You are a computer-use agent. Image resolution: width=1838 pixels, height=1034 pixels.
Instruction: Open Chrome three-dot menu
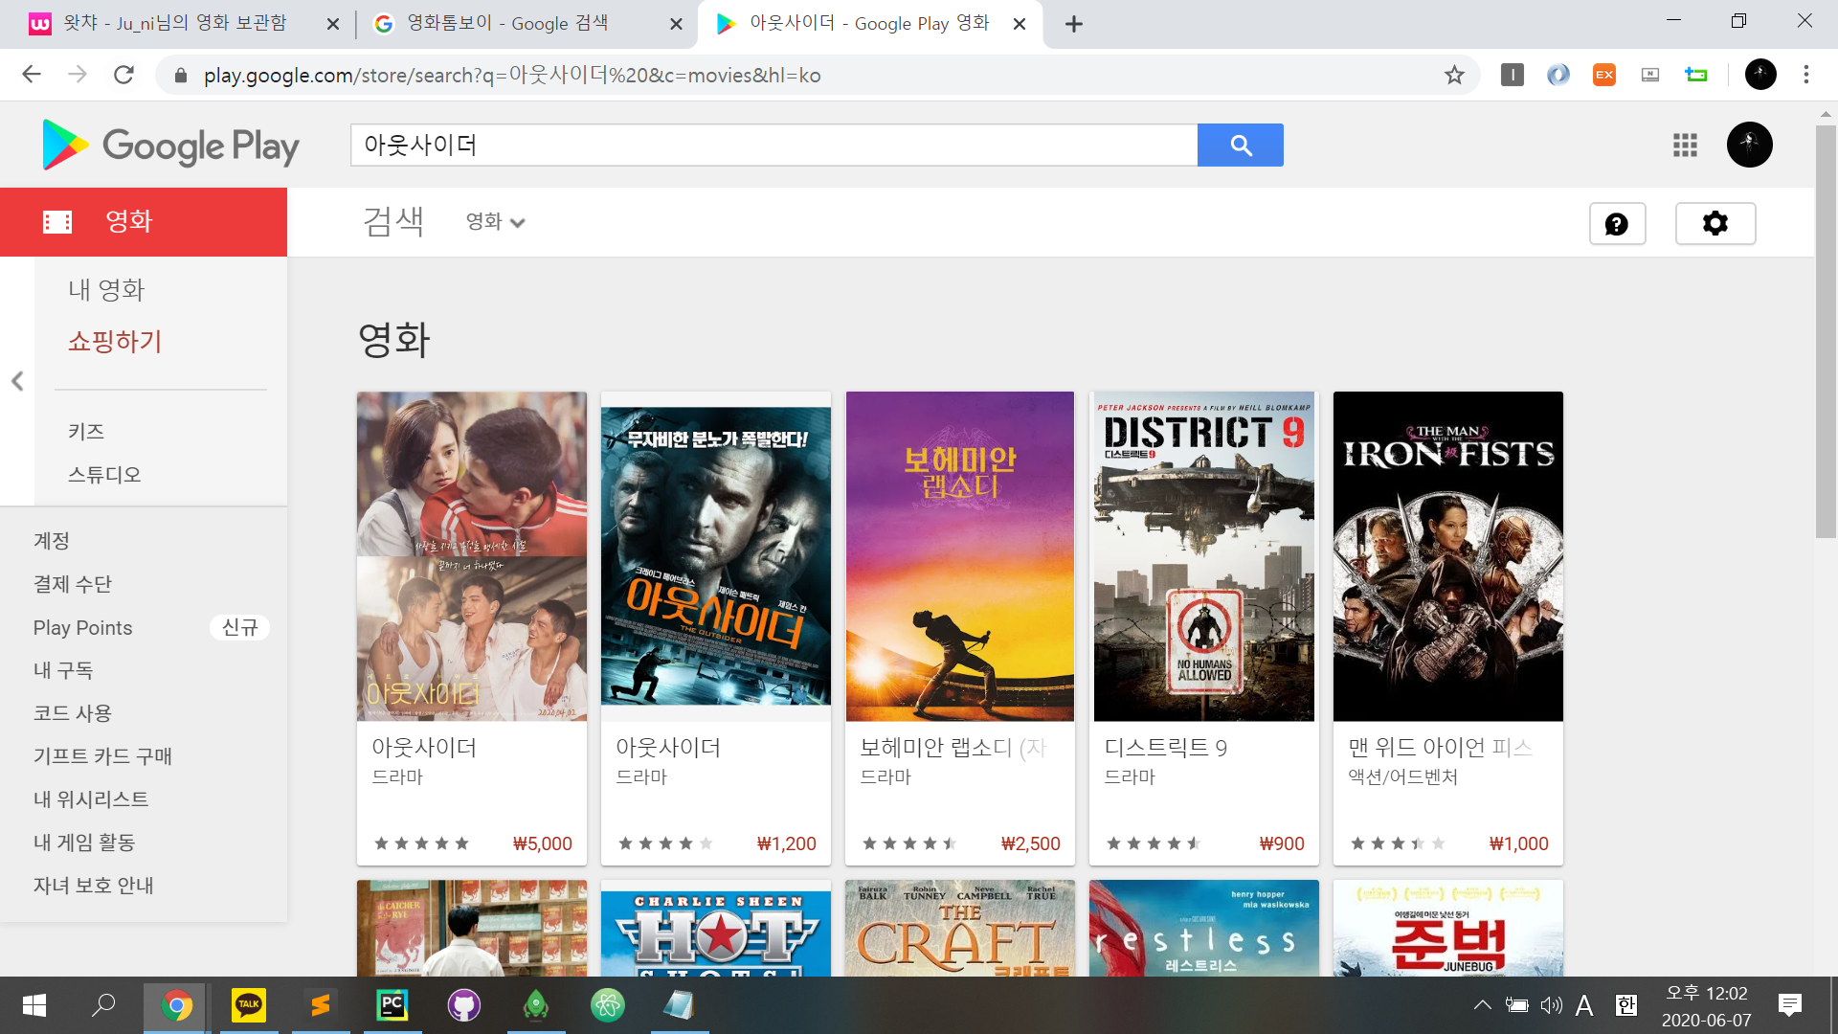tap(1805, 75)
